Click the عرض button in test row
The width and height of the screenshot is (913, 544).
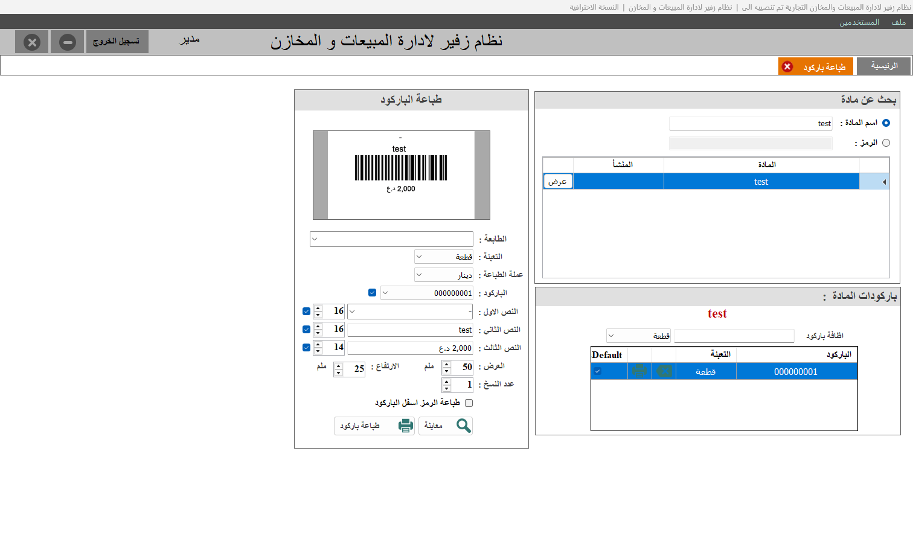coord(557,182)
